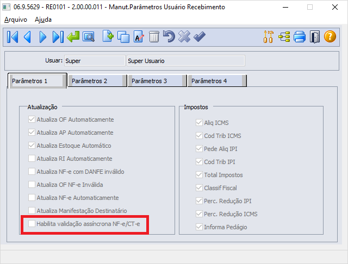Toggle Atualiza OF Automaticamente checkbox
The width and height of the screenshot is (348, 264).
(32, 120)
